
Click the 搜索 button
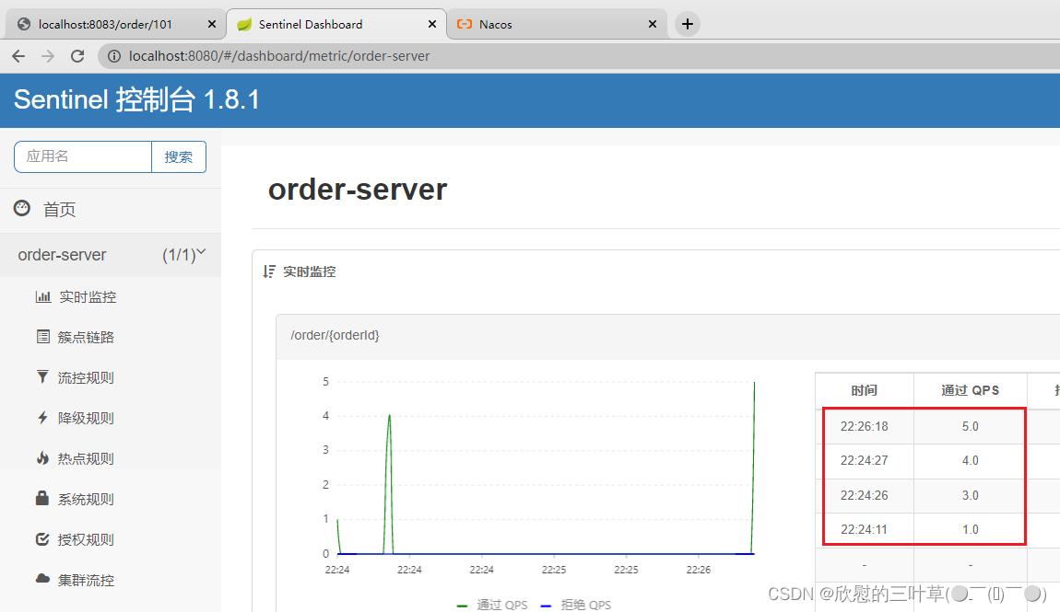point(179,156)
